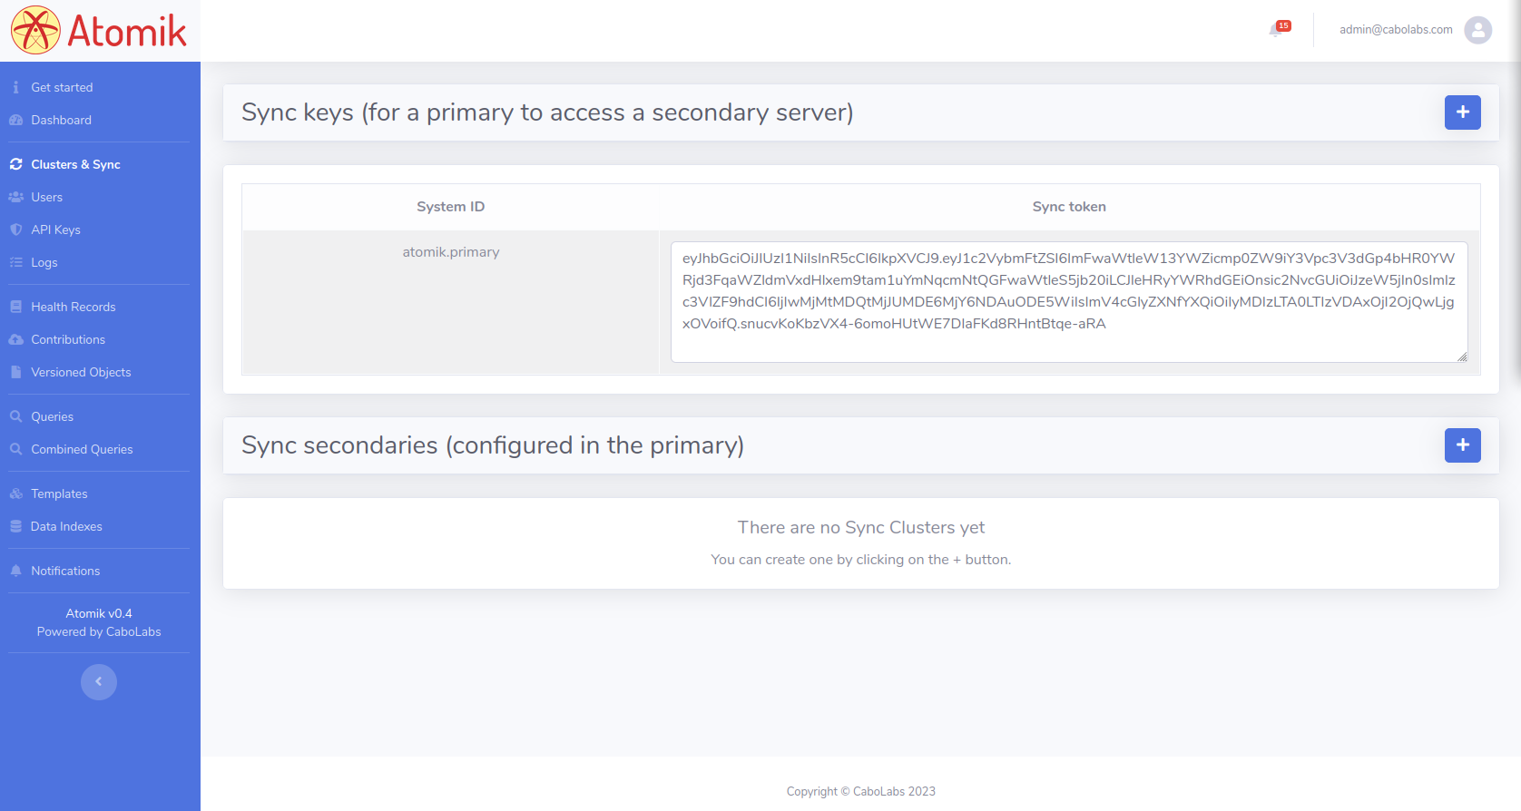Open Dashboard from the sidebar
The height and width of the screenshot is (811, 1521).
point(61,120)
